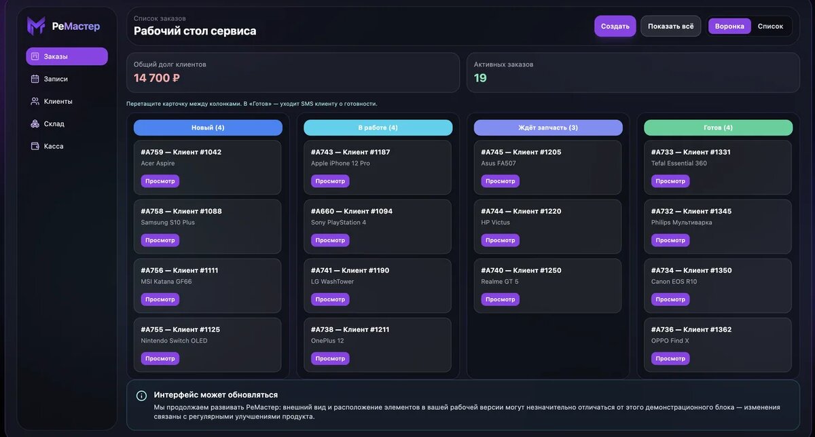View order #A759 Acer Aspire
Viewport: 815px width, 437px height.
tap(160, 181)
